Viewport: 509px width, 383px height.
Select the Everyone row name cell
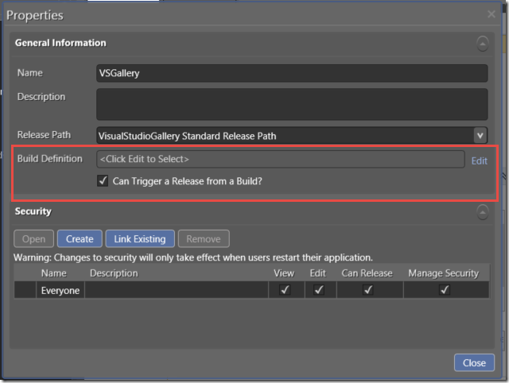coord(60,290)
